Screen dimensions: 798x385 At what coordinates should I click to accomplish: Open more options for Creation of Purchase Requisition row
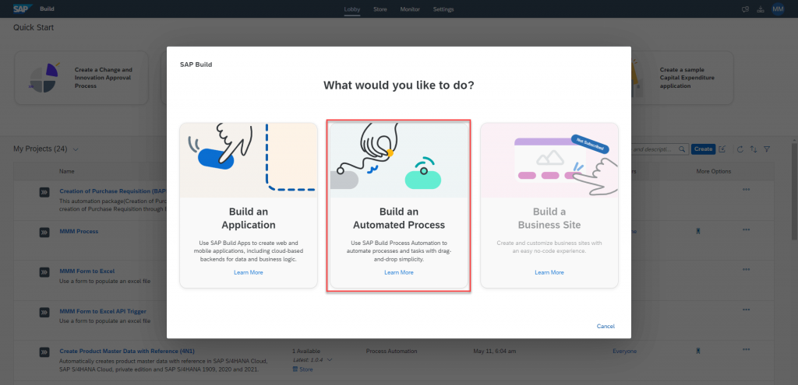[x=746, y=190]
